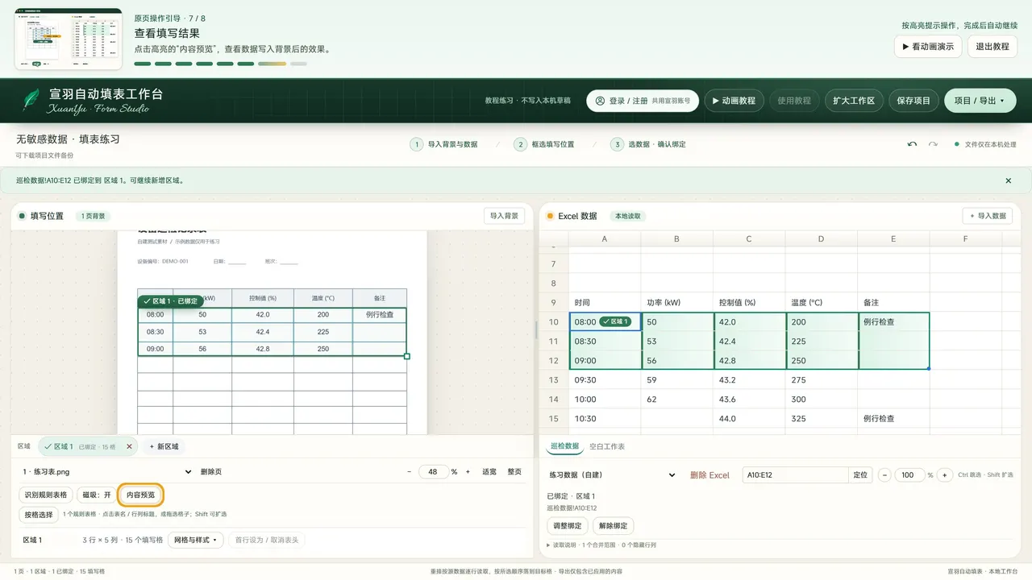Open the 网格与样式 dropdown
The height and width of the screenshot is (580, 1032).
tap(196, 540)
